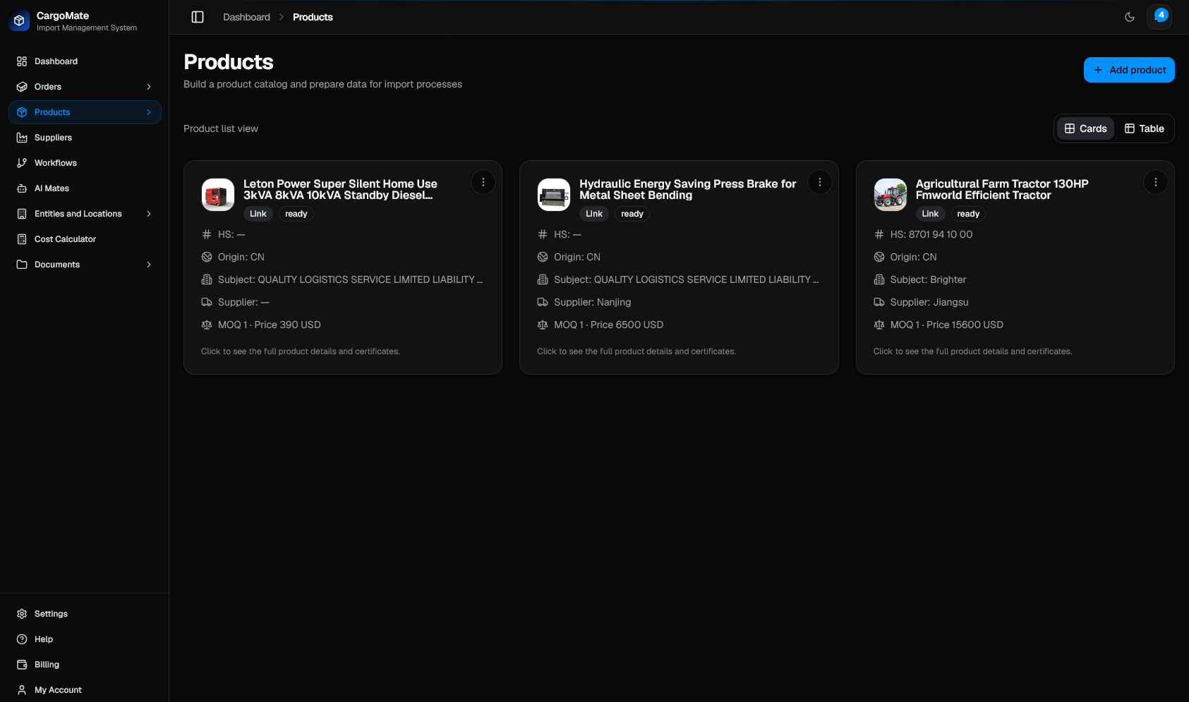Click the Add product button
The image size is (1189, 702).
tap(1129, 70)
